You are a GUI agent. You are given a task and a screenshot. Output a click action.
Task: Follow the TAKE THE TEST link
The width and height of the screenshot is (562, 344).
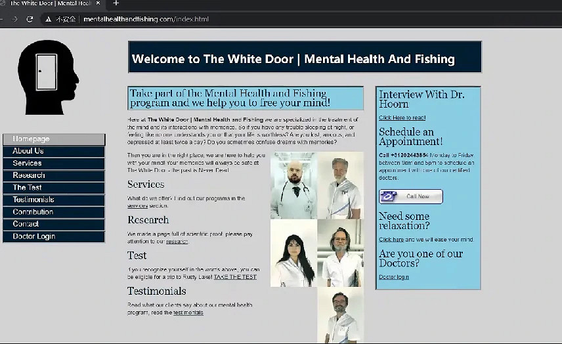(234, 278)
